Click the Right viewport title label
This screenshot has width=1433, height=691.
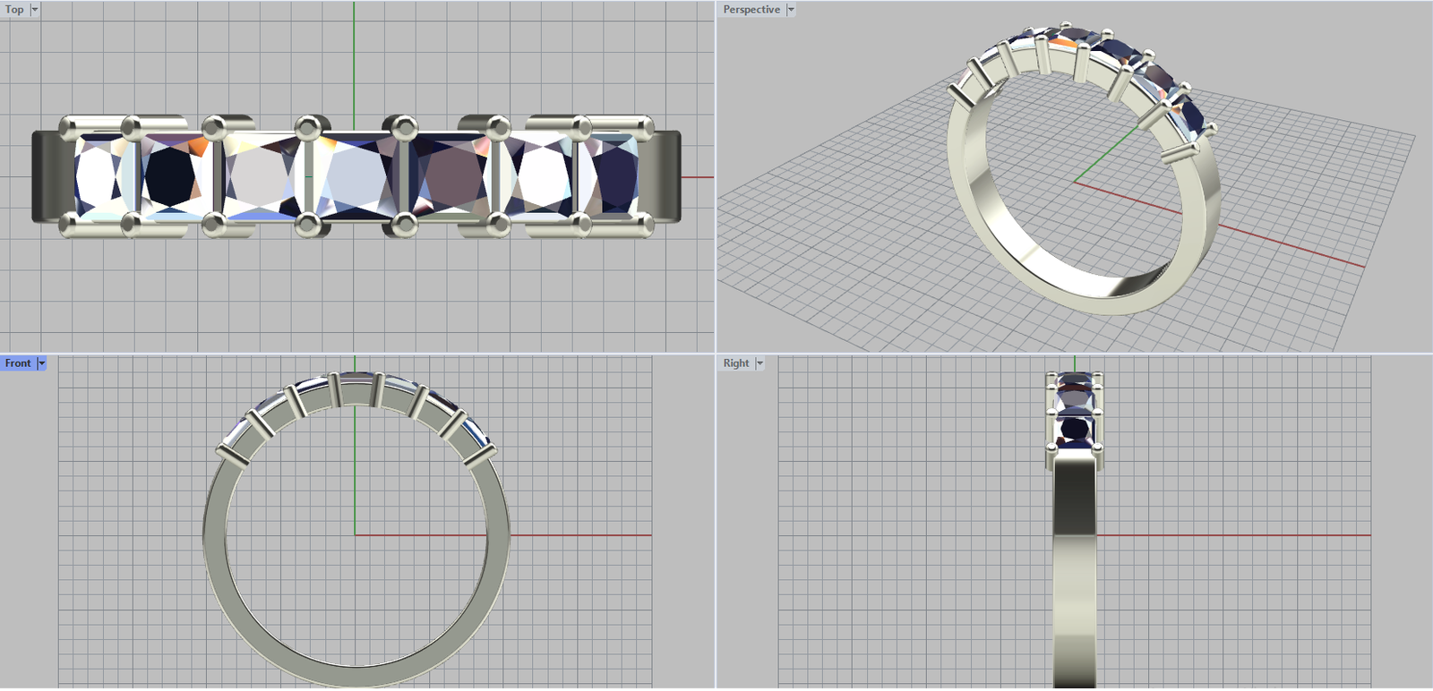[736, 363]
